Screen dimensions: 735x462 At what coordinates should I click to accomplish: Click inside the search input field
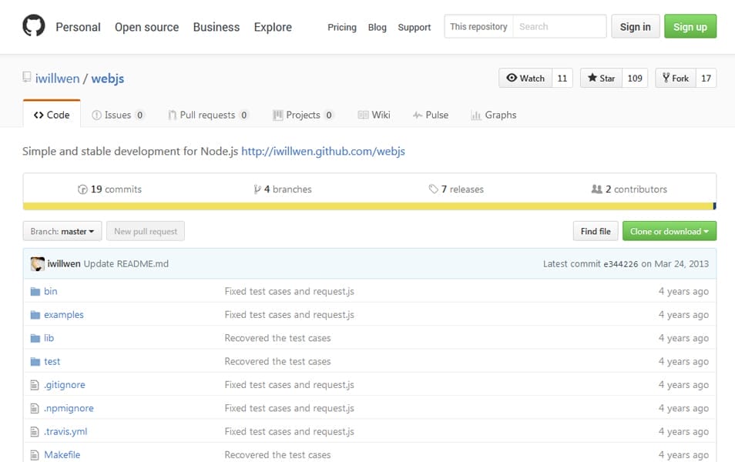[x=559, y=25]
